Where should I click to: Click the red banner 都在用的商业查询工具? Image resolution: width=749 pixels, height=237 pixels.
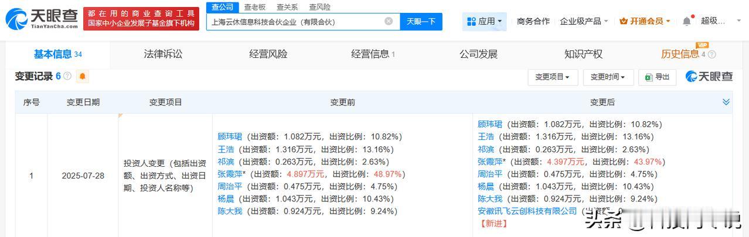(x=141, y=18)
